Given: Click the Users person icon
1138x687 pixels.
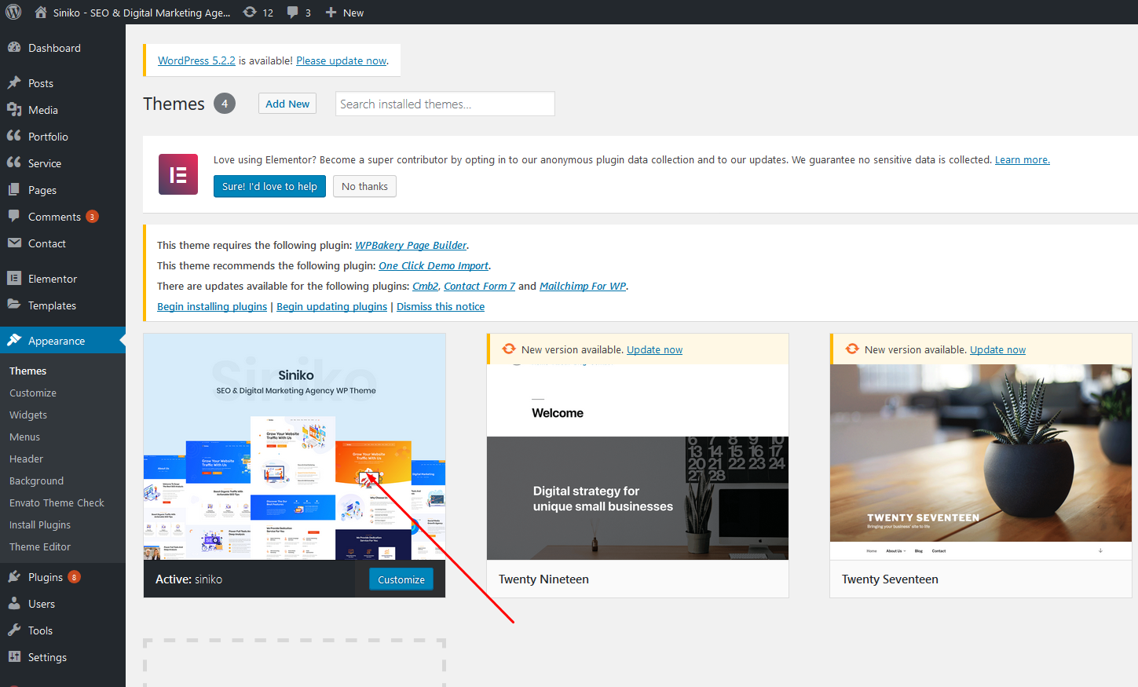Looking at the screenshot, I should [x=14, y=603].
